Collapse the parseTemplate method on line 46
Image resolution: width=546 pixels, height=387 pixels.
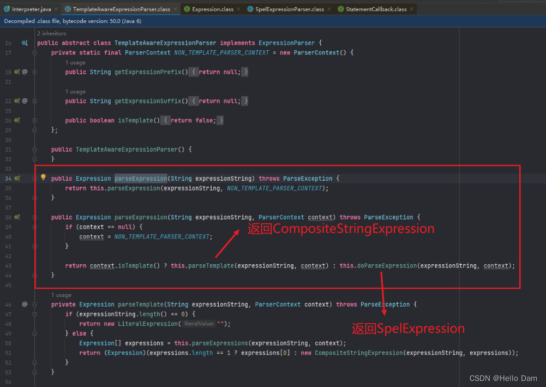point(34,305)
